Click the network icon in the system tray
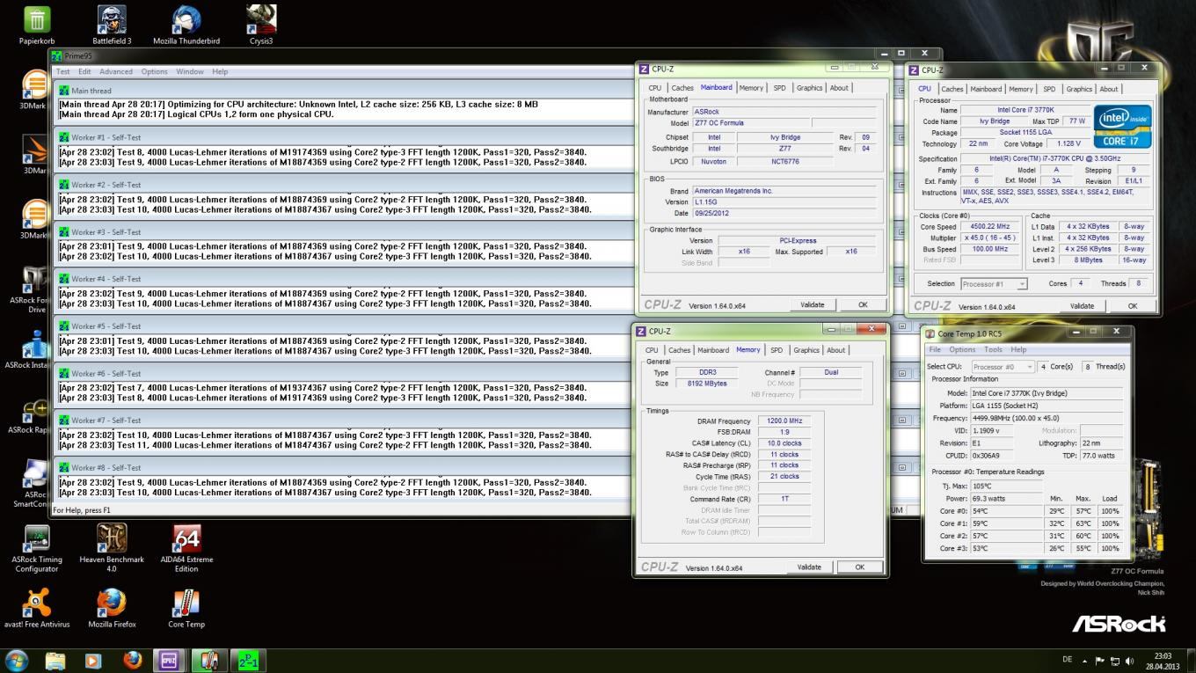The height and width of the screenshot is (673, 1196). (x=1115, y=661)
